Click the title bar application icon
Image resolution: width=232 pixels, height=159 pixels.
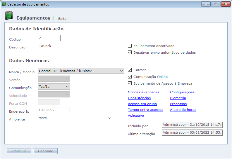(4, 4)
